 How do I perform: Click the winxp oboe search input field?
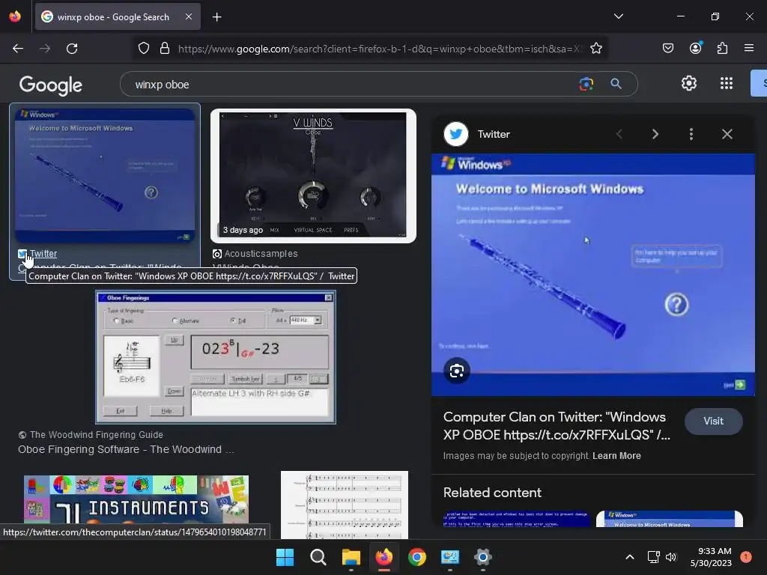(352, 84)
